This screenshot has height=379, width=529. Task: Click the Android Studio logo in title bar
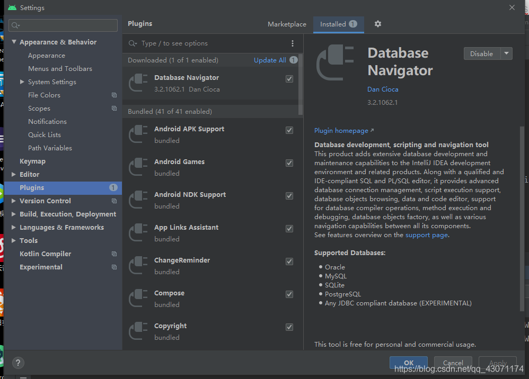(12, 7)
